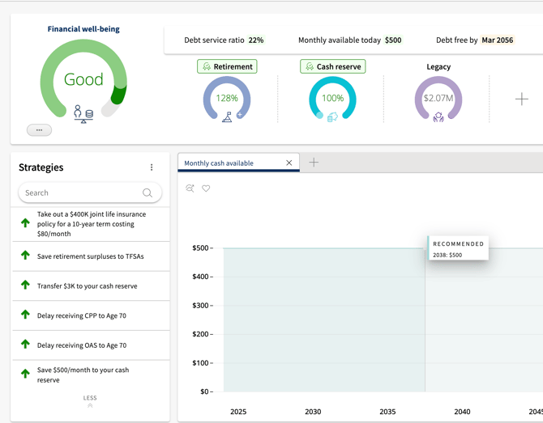This screenshot has height=423, width=543.
Task: Select Delay receiving CPP to Age 70
Action: [x=91, y=315]
